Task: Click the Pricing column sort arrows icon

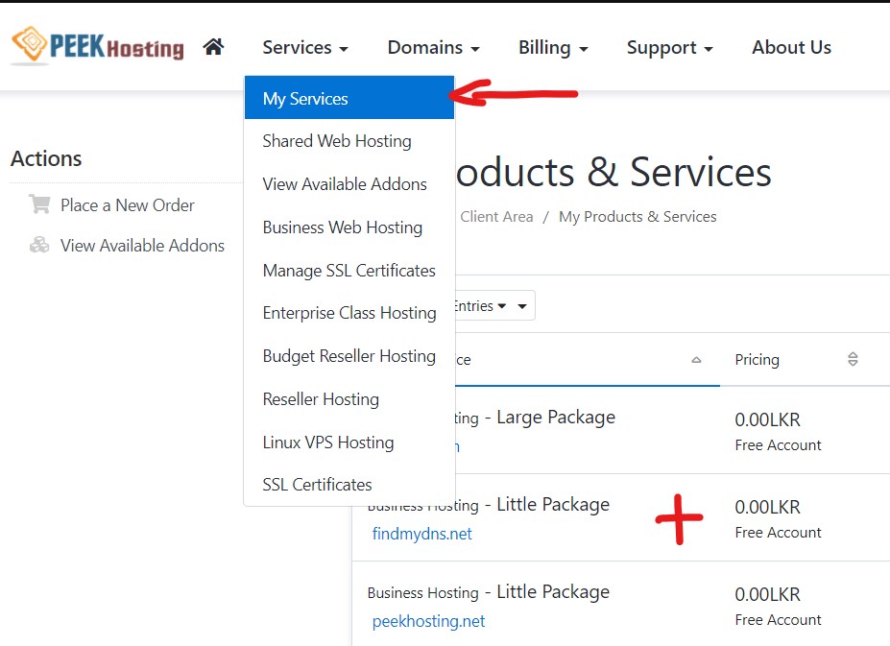Action: 853,360
